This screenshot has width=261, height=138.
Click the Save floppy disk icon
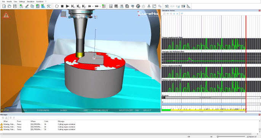[x=15, y=6]
